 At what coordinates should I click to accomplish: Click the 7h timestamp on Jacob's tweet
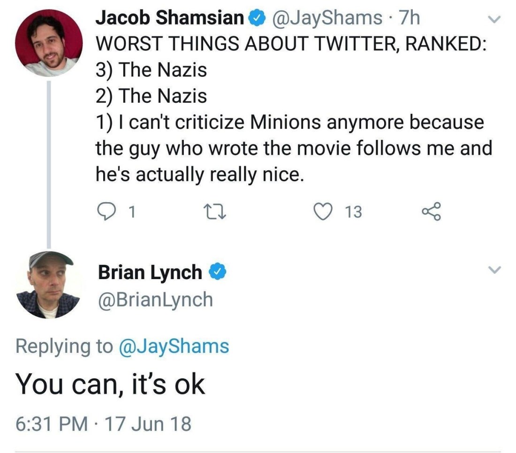407,19
